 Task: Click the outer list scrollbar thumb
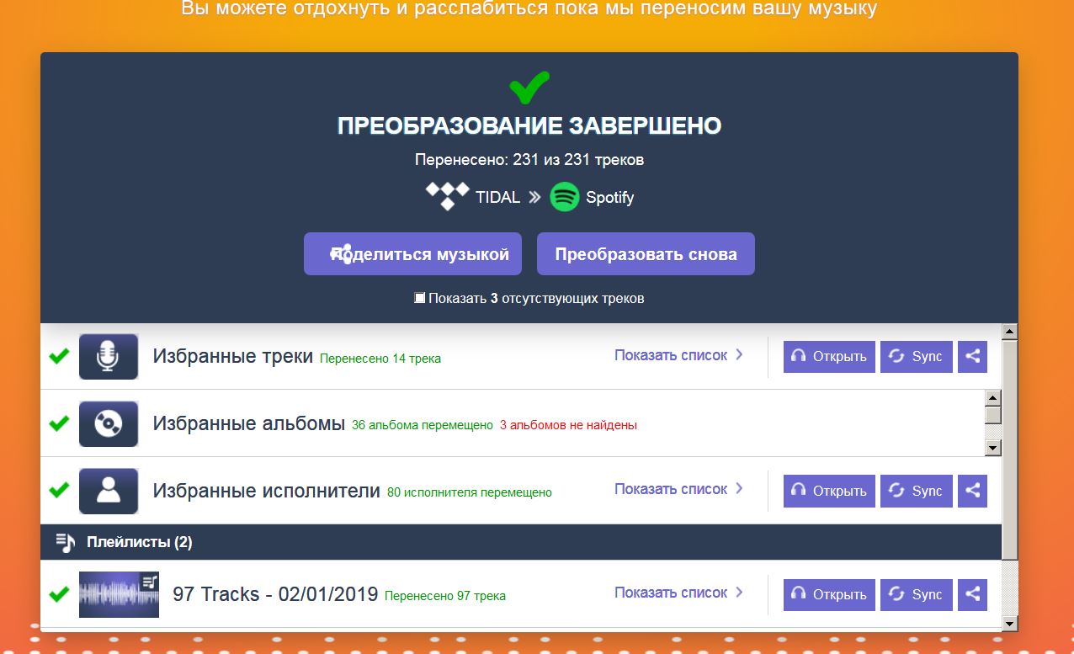click(1010, 449)
